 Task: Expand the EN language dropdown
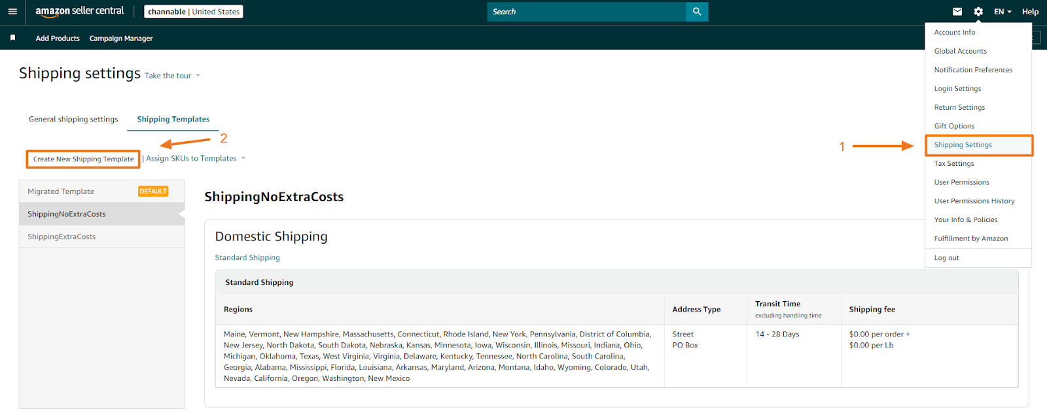1003,12
